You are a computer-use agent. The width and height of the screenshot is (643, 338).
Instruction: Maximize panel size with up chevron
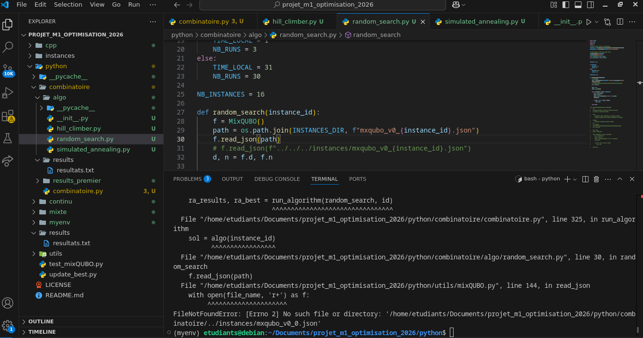(x=620, y=179)
